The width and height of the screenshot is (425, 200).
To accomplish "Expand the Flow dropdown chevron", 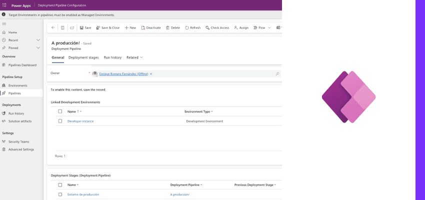I will [269, 27].
